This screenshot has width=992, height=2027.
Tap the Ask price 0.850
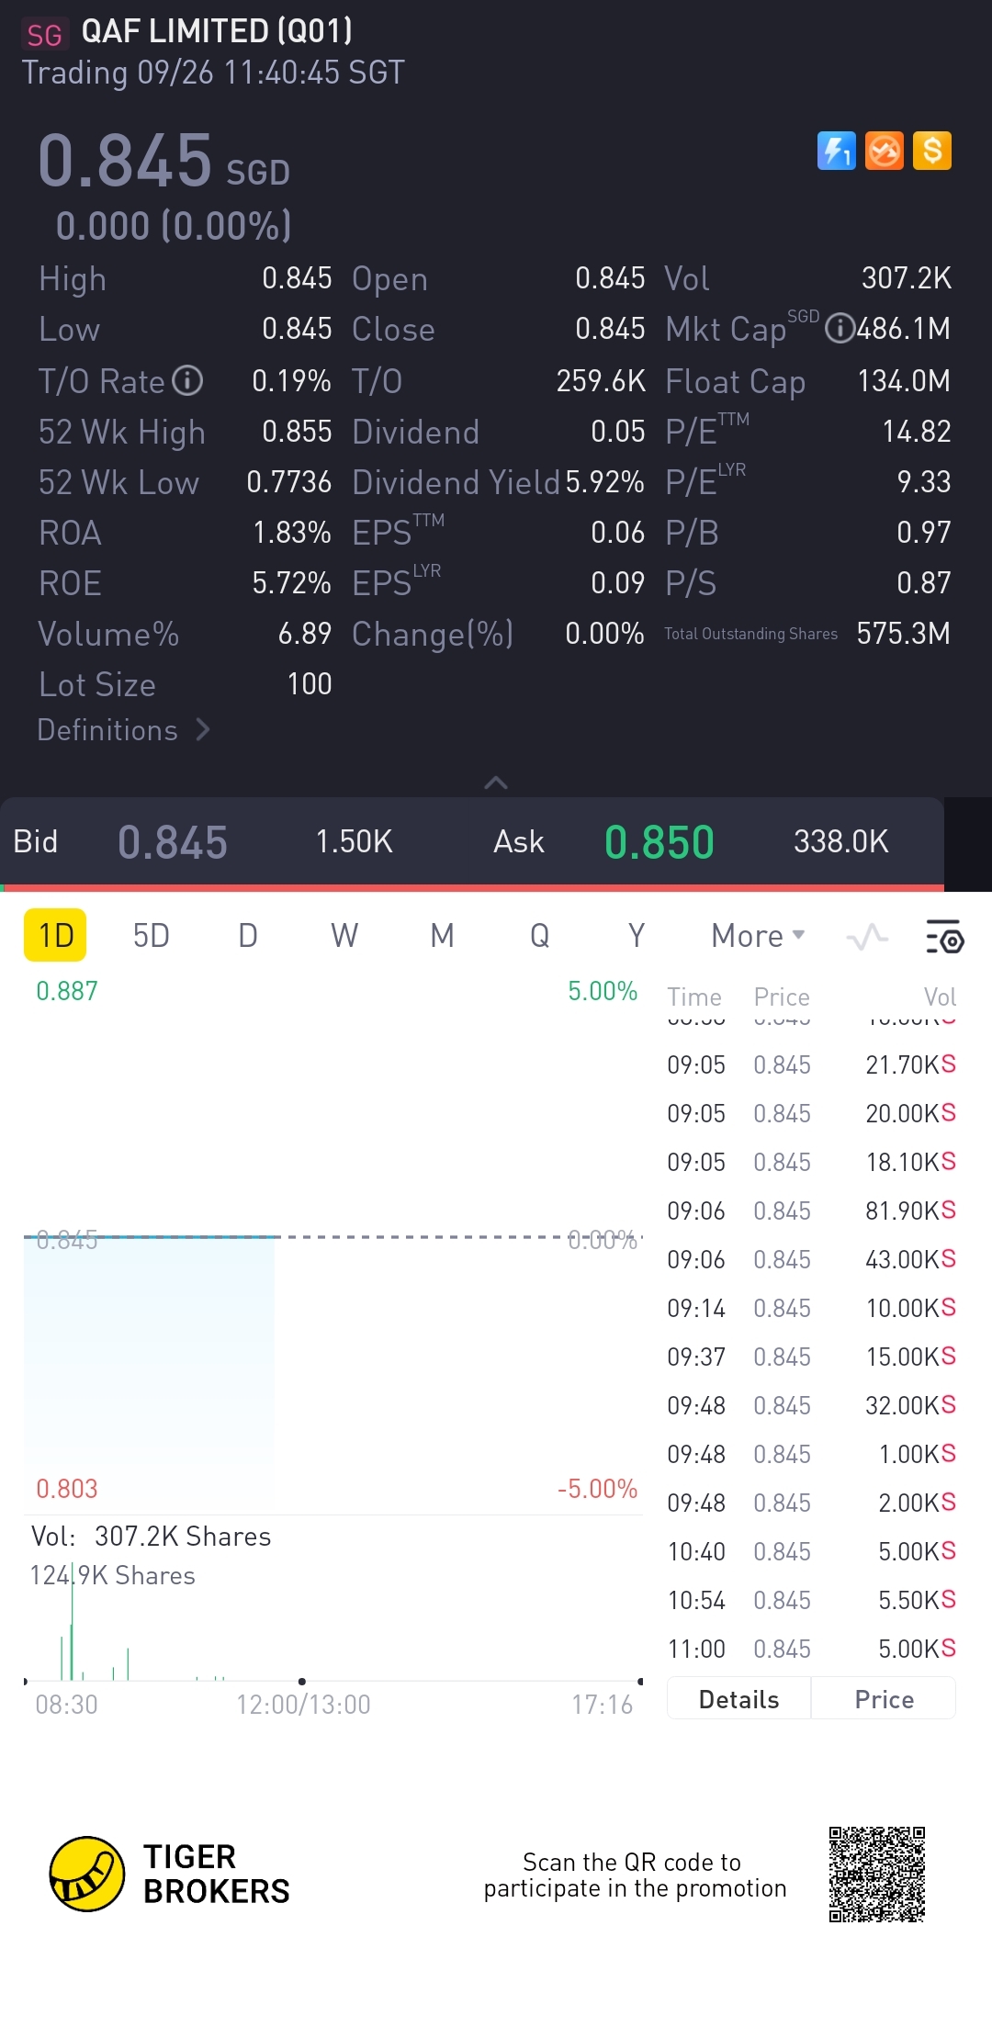pos(659,842)
